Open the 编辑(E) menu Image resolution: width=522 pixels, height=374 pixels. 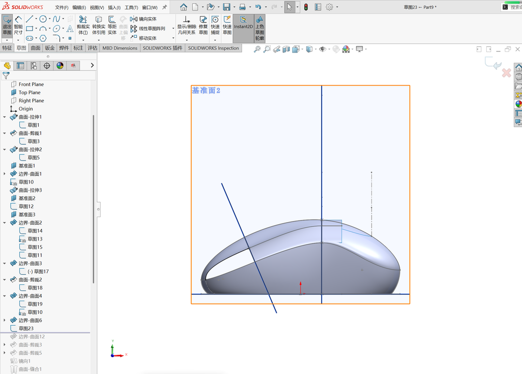(x=79, y=7)
